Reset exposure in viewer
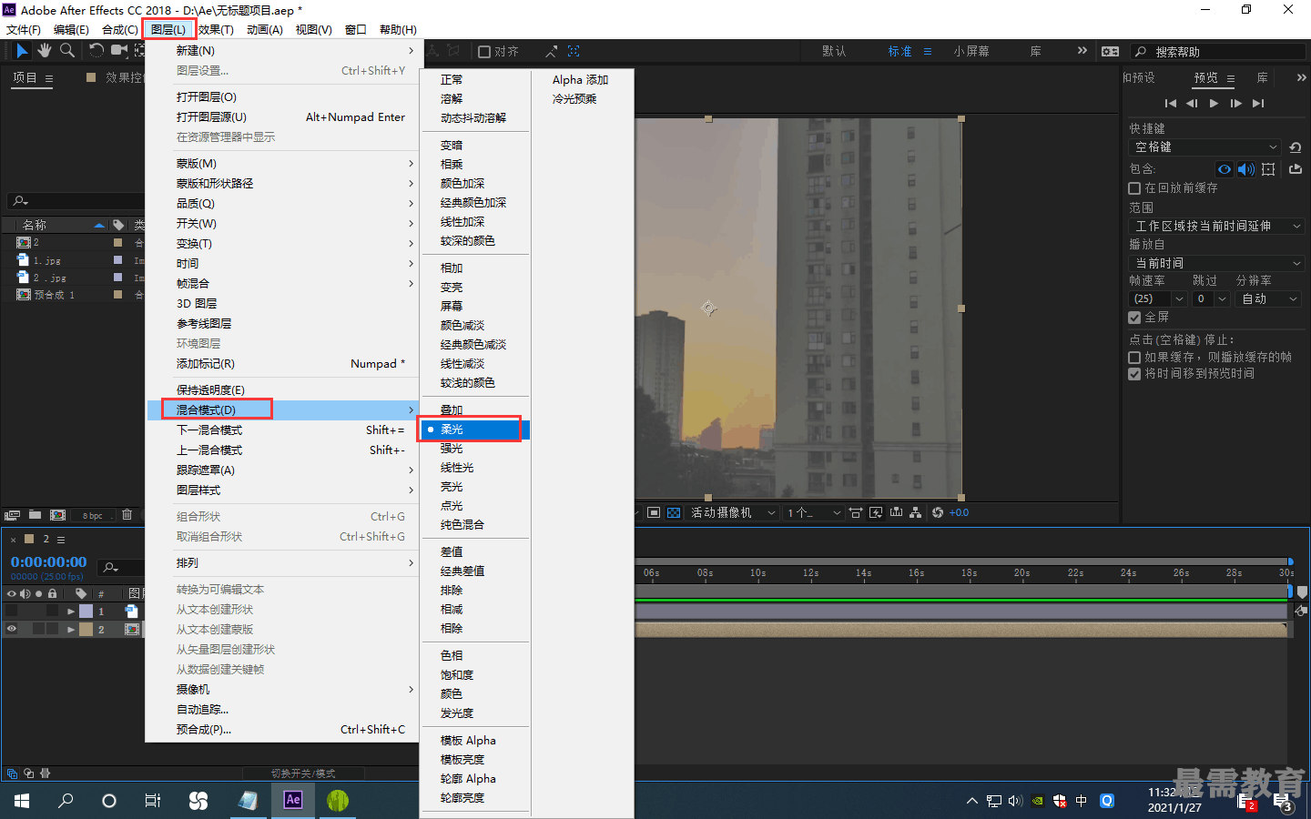The image size is (1311, 819). tap(938, 512)
